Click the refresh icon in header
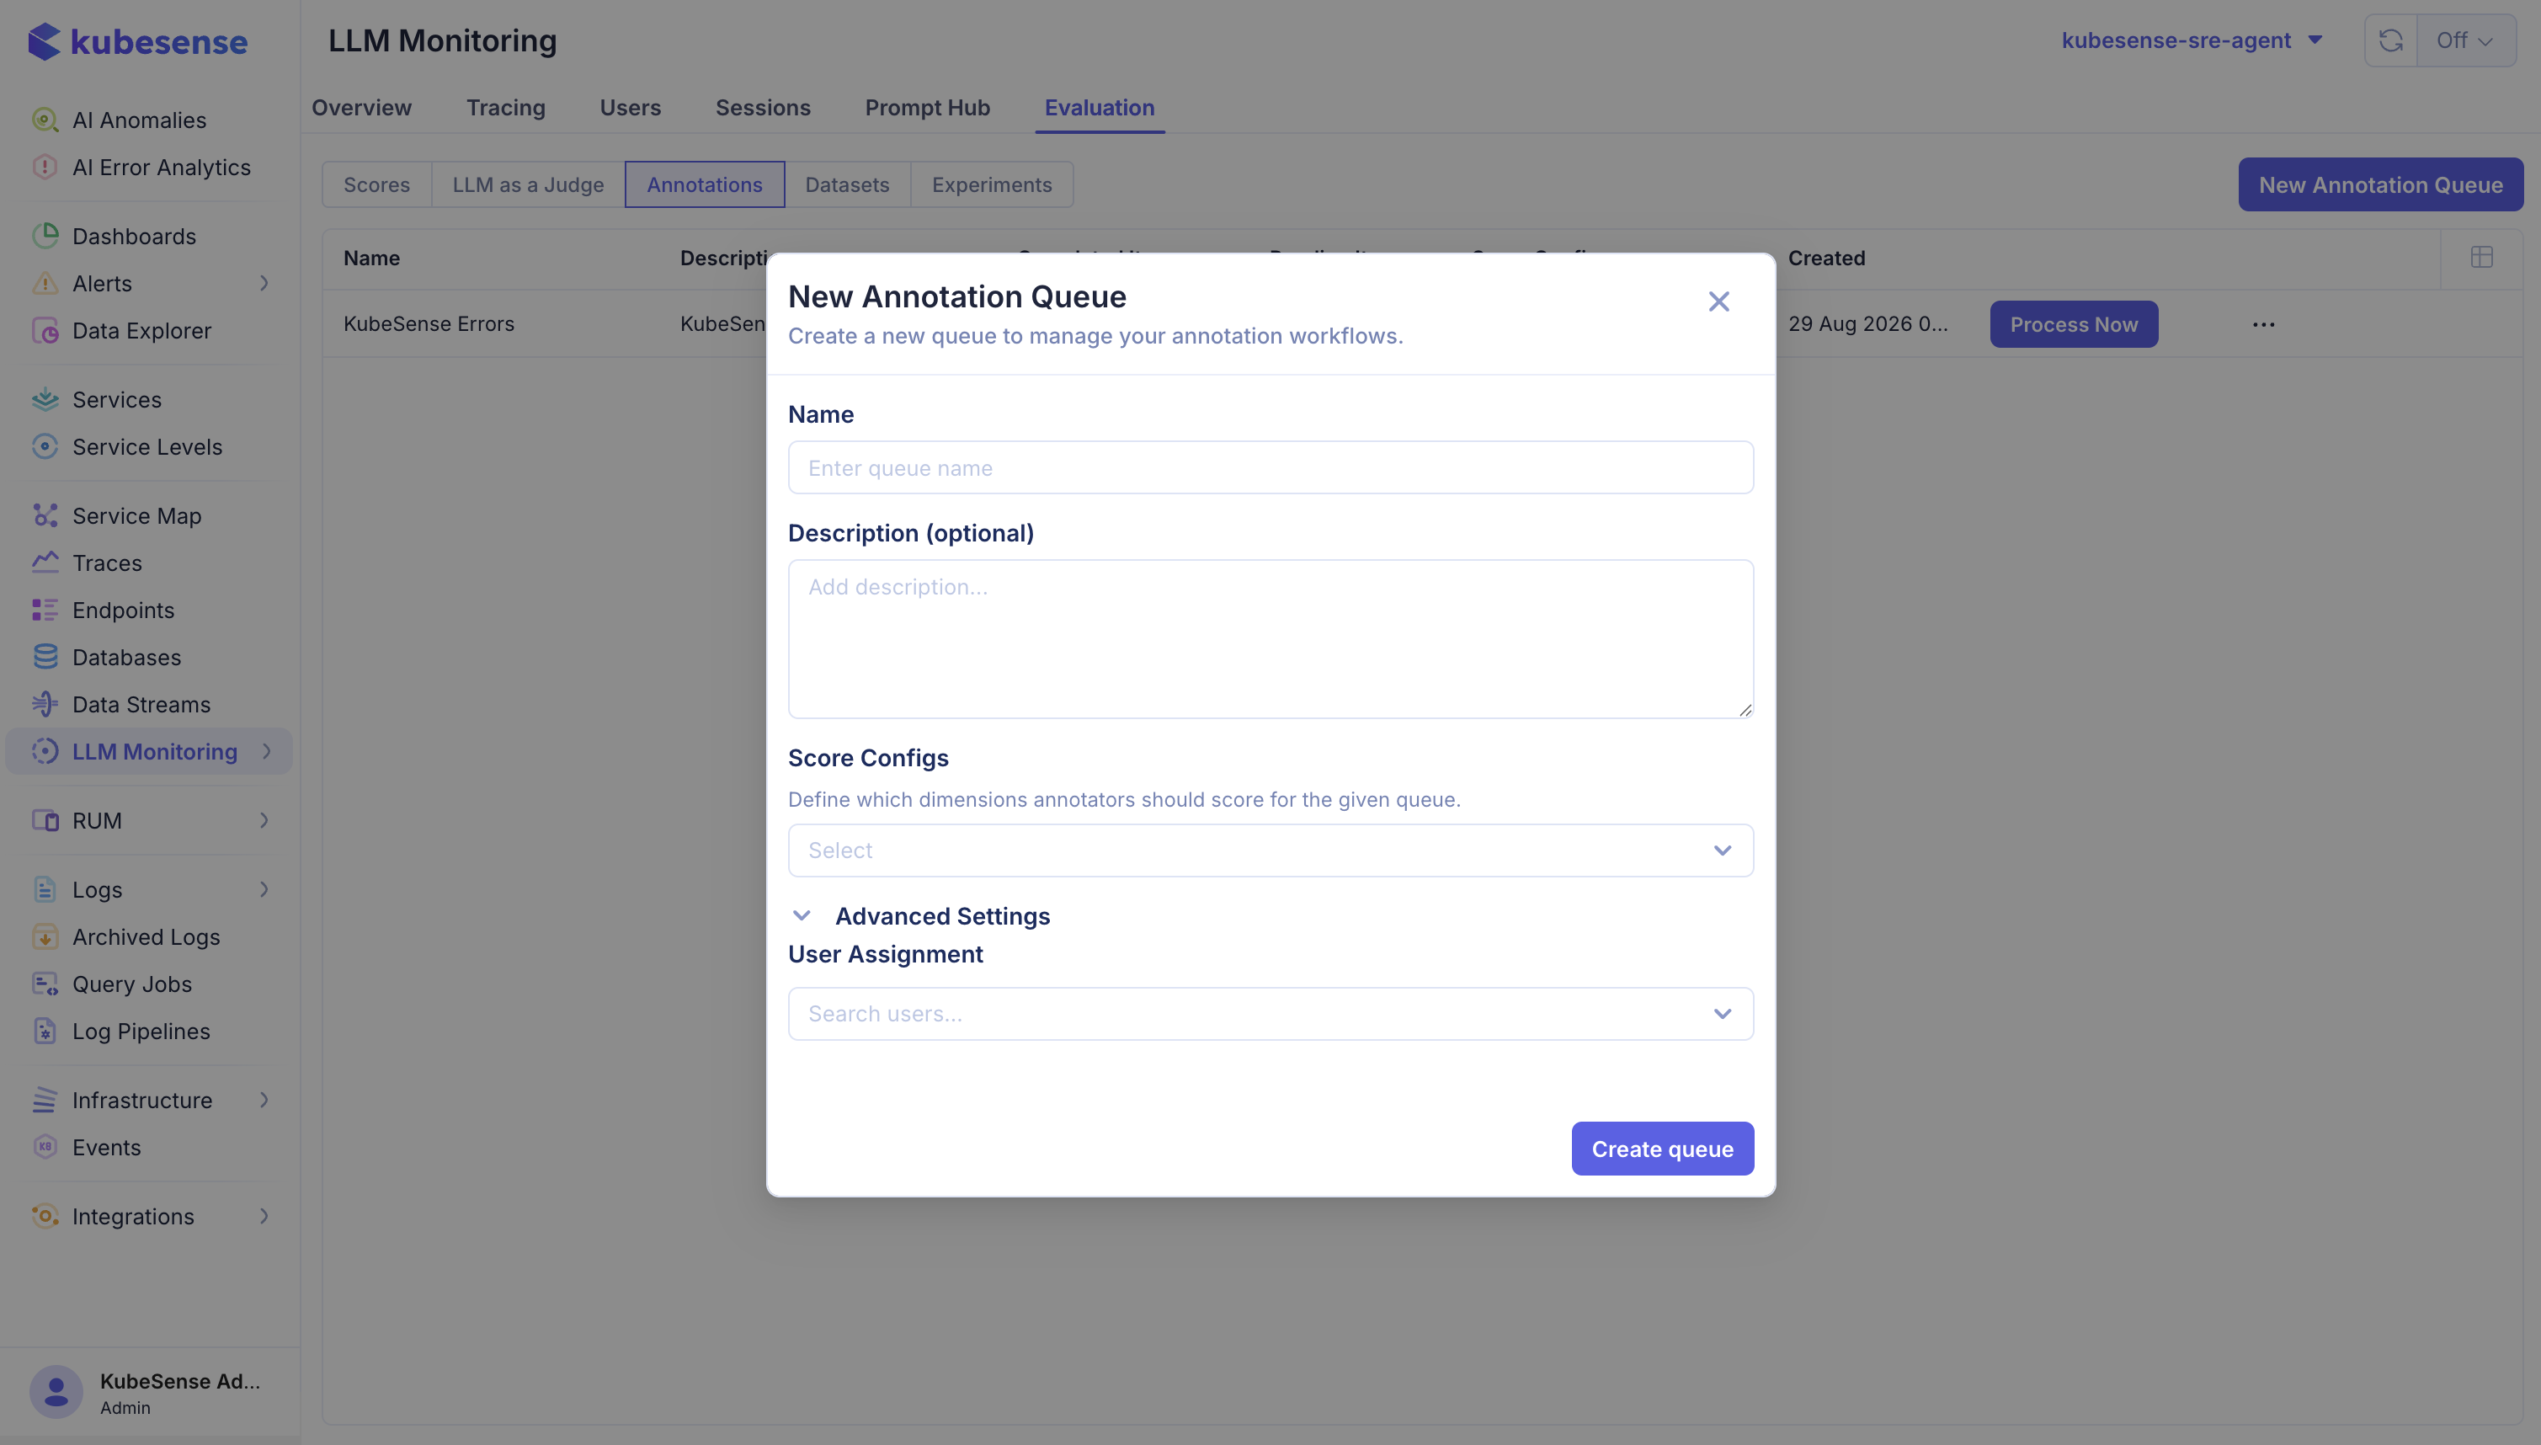 tap(2390, 40)
